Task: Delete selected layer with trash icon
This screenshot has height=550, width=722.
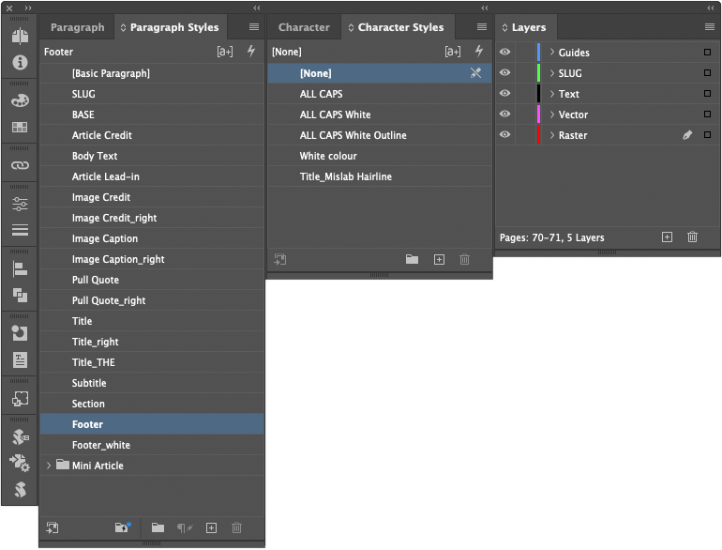Action: (x=693, y=237)
